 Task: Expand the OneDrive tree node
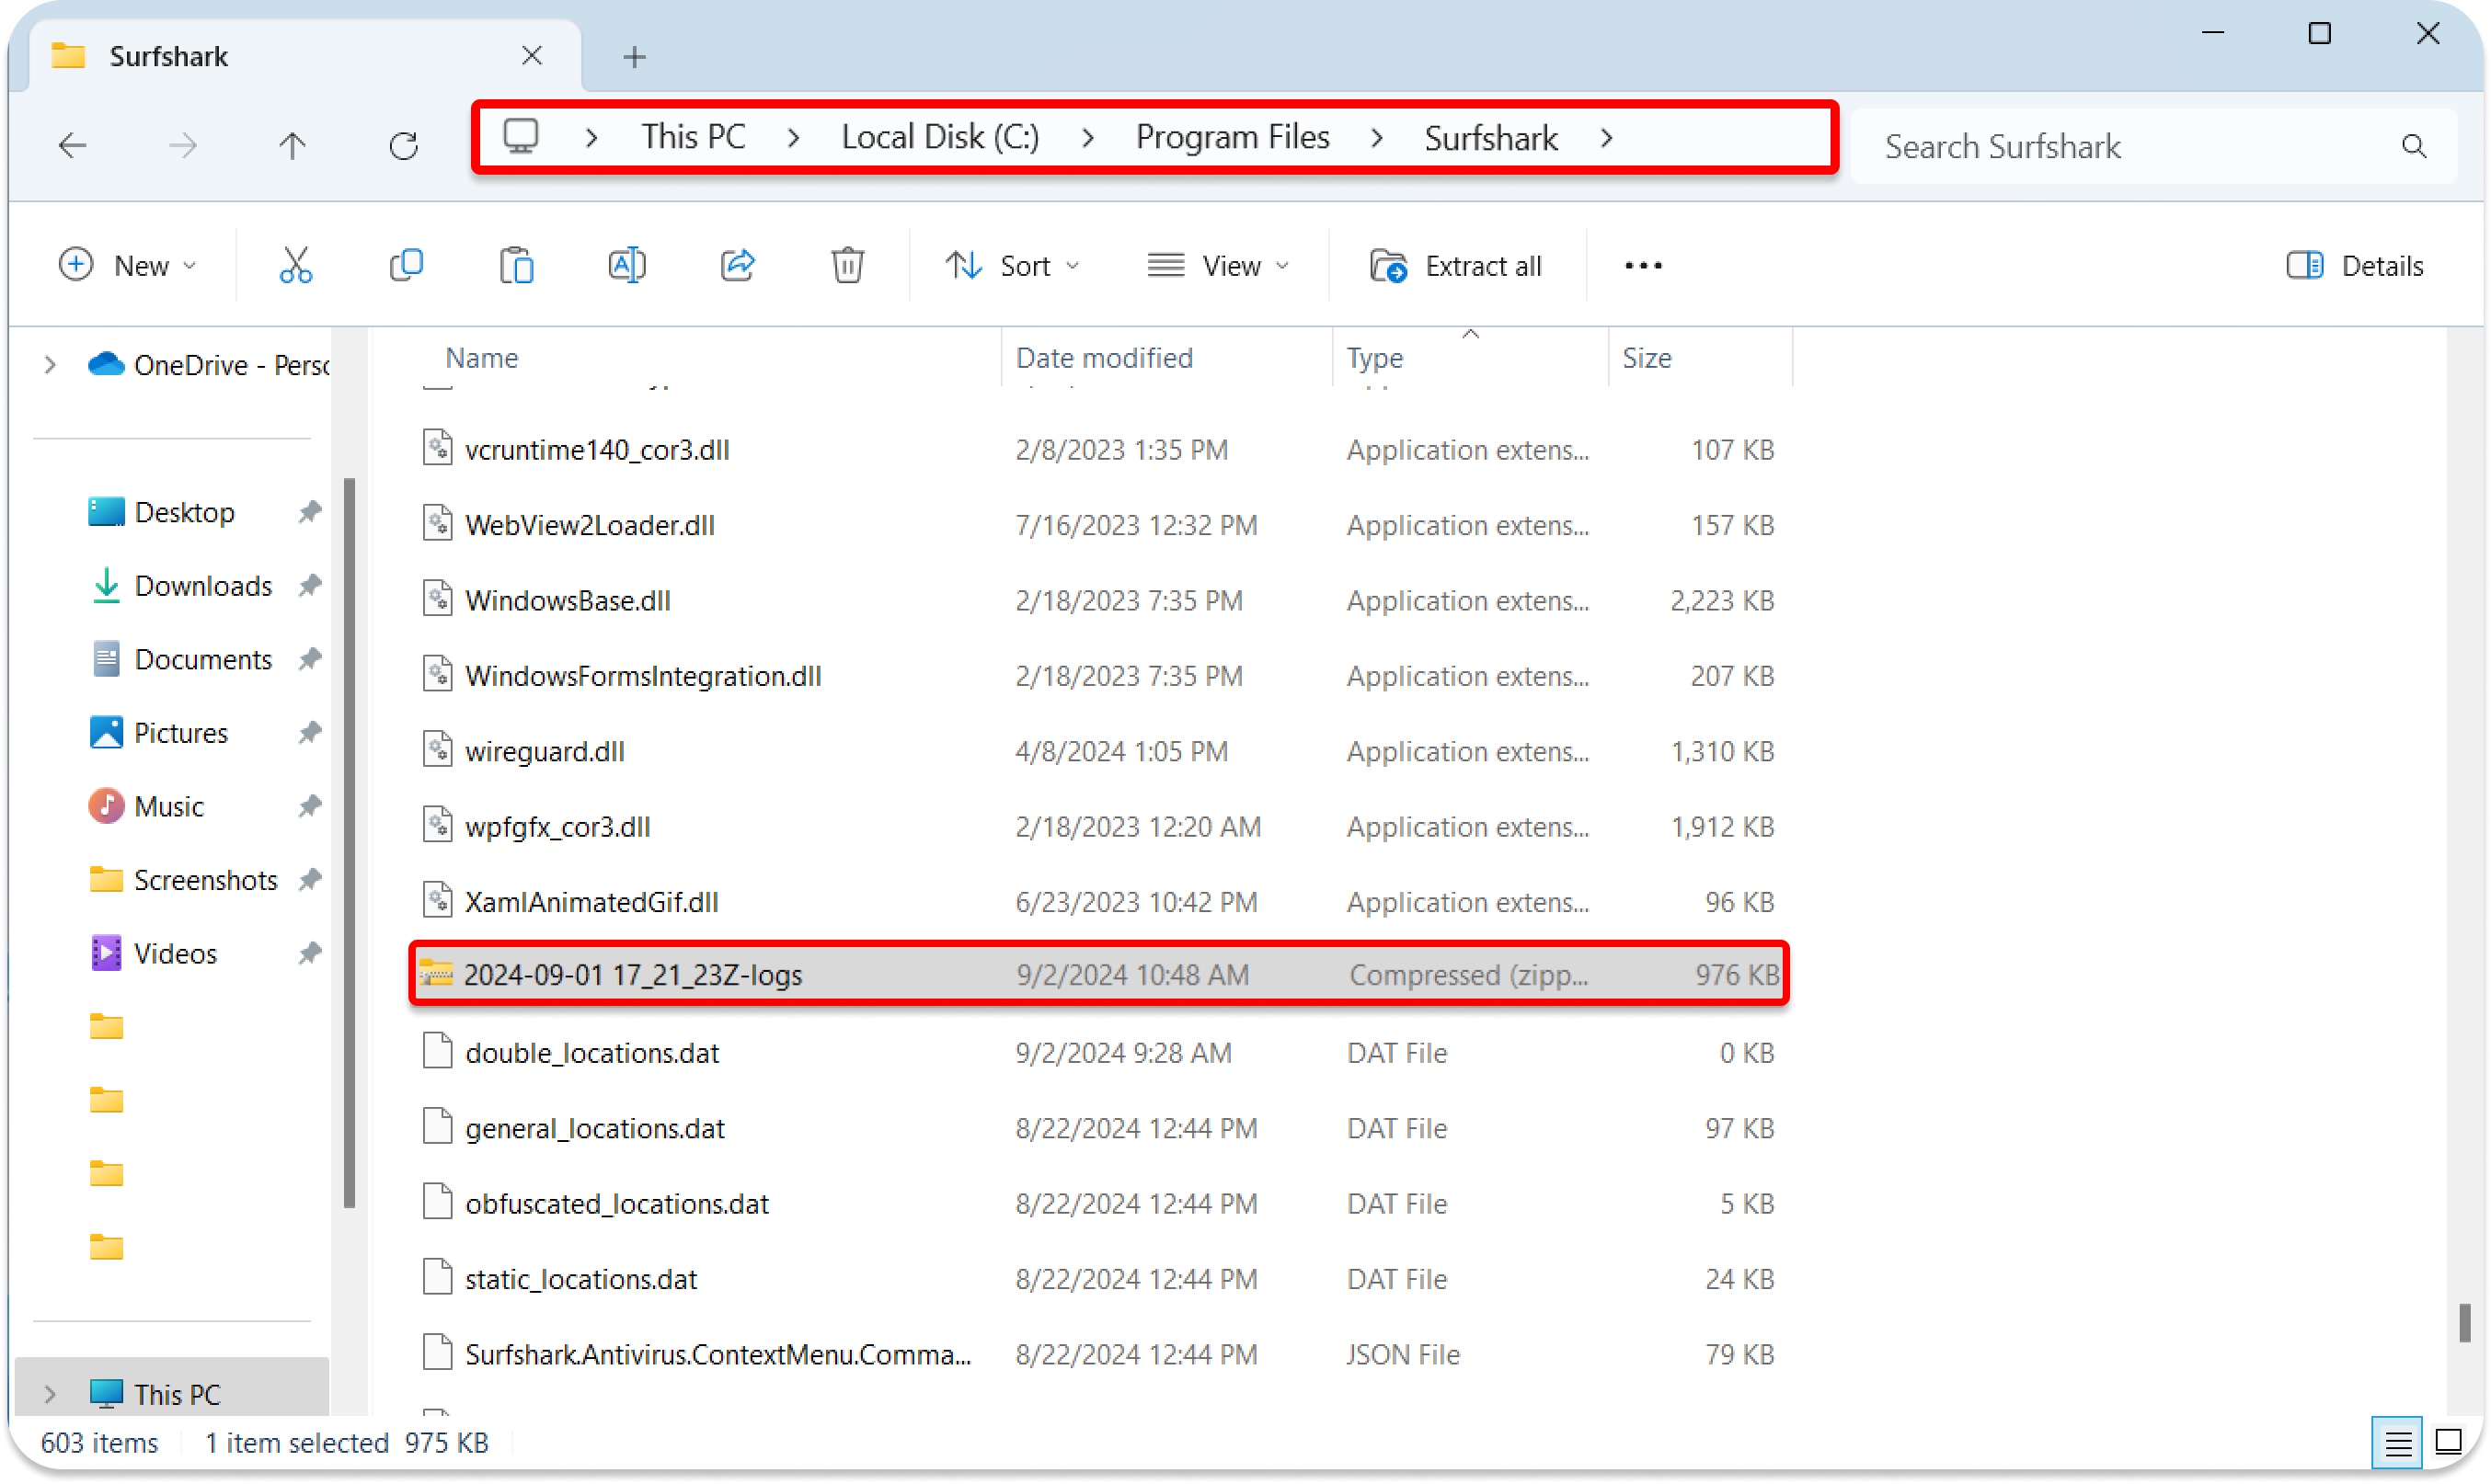[50, 365]
